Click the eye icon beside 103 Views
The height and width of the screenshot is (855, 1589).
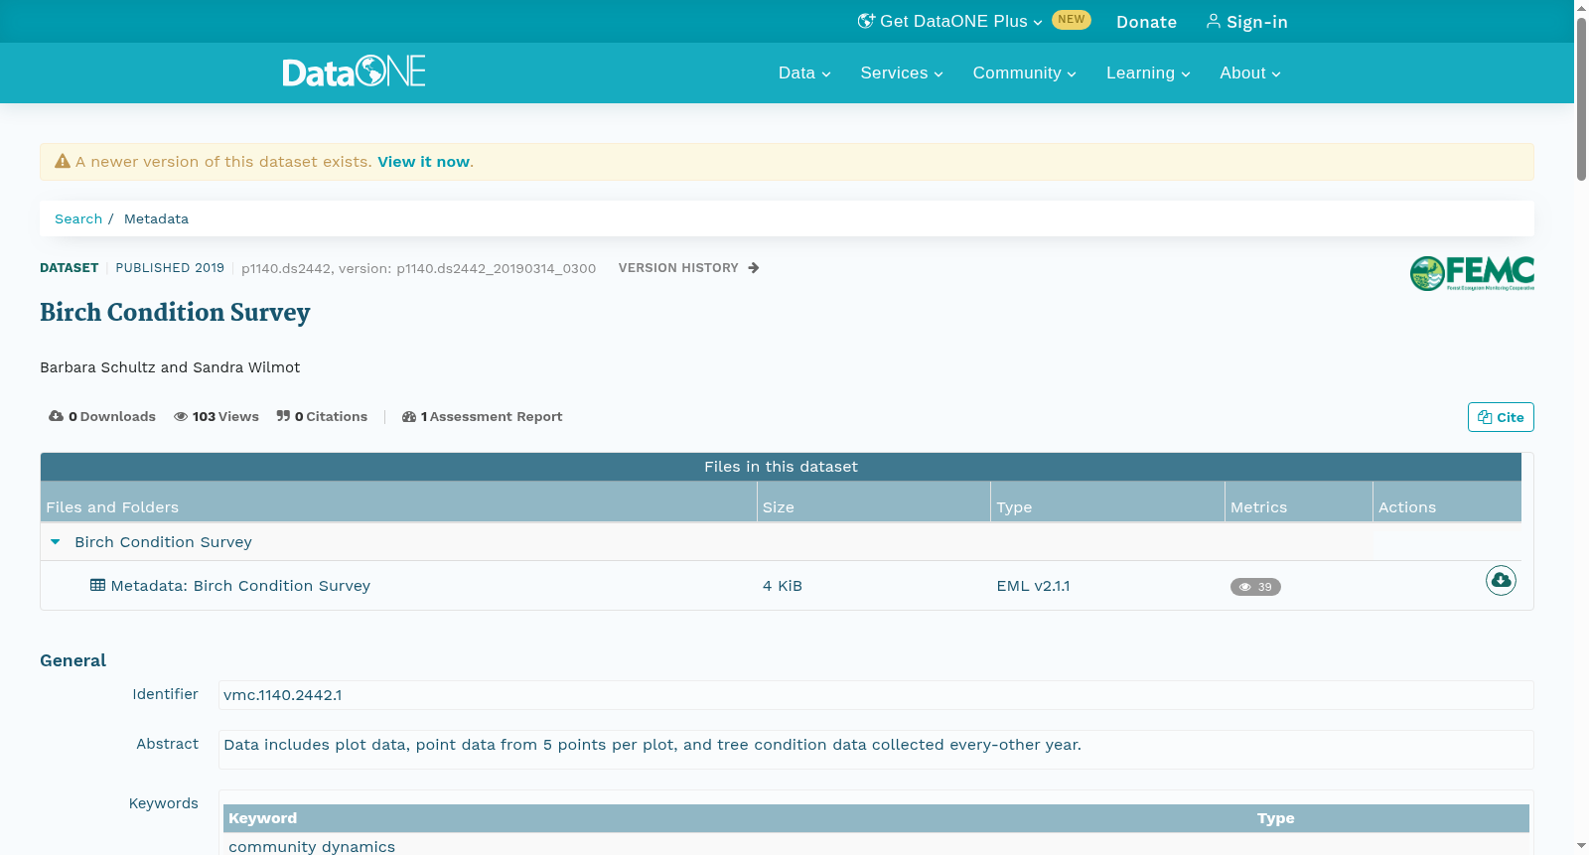coord(181,417)
